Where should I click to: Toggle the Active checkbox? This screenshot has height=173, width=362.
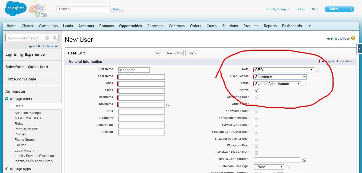(x=257, y=90)
